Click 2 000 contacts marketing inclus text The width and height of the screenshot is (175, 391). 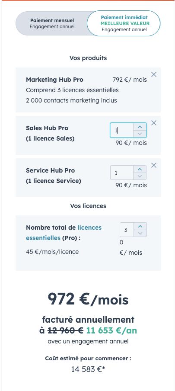(x=71, y=100)
